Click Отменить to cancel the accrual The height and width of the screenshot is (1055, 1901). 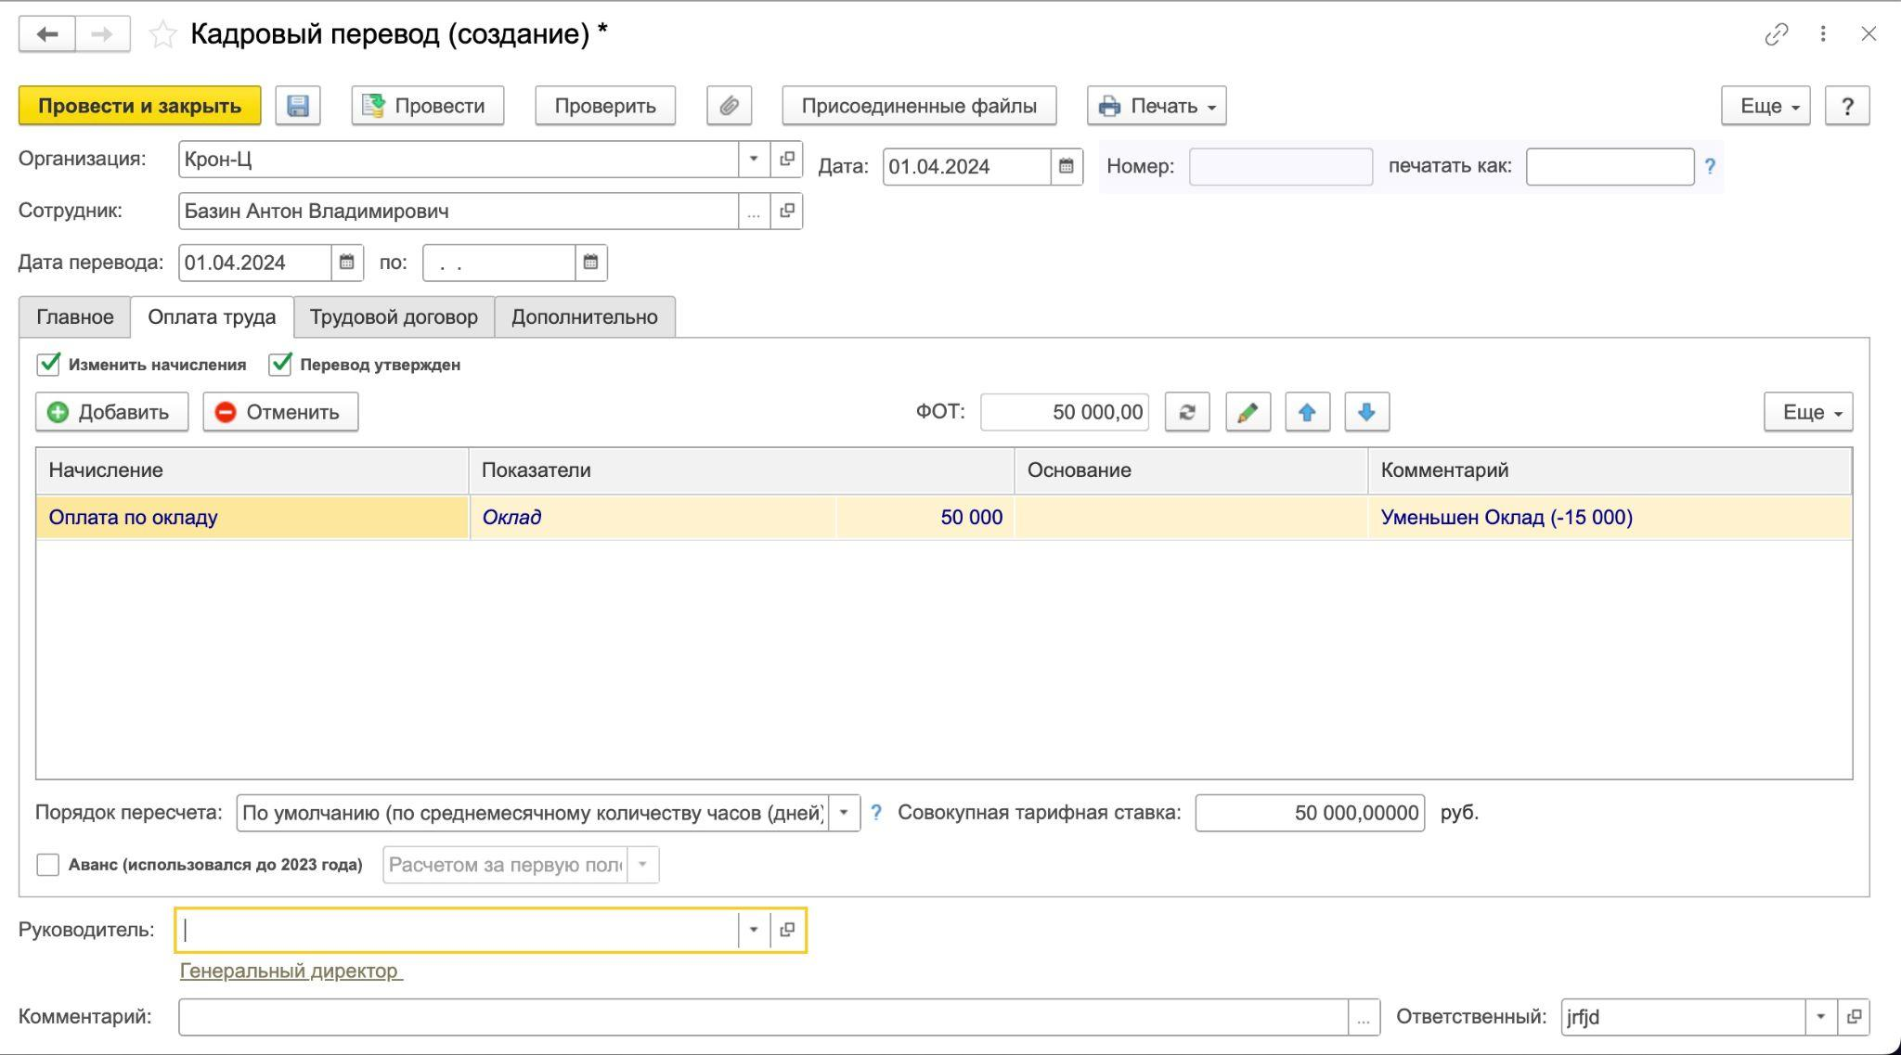tap(280, 412)
